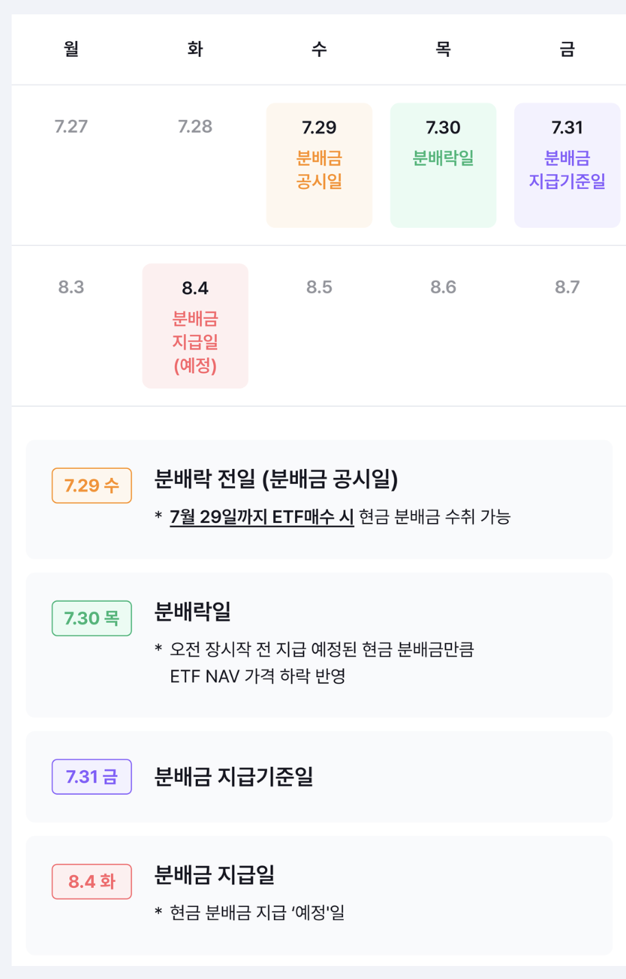Click the 수 weekday column header

coord(319,49)
